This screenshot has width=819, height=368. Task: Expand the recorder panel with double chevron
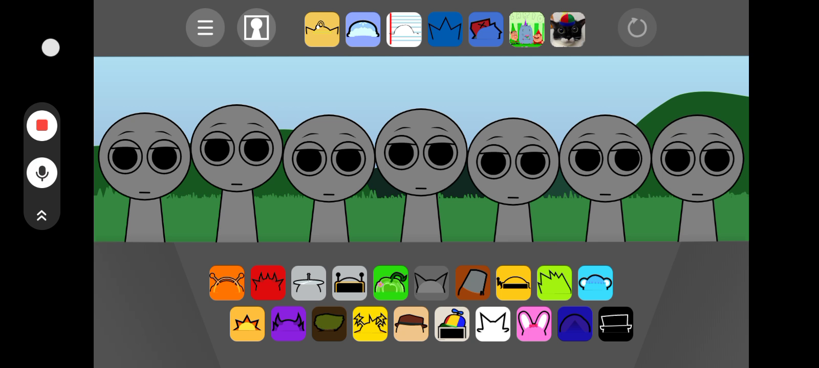point(42,215)
